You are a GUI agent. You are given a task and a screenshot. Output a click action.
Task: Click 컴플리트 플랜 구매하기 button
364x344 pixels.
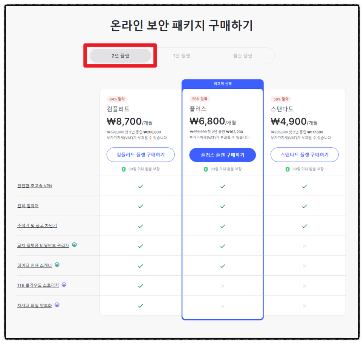141,155
